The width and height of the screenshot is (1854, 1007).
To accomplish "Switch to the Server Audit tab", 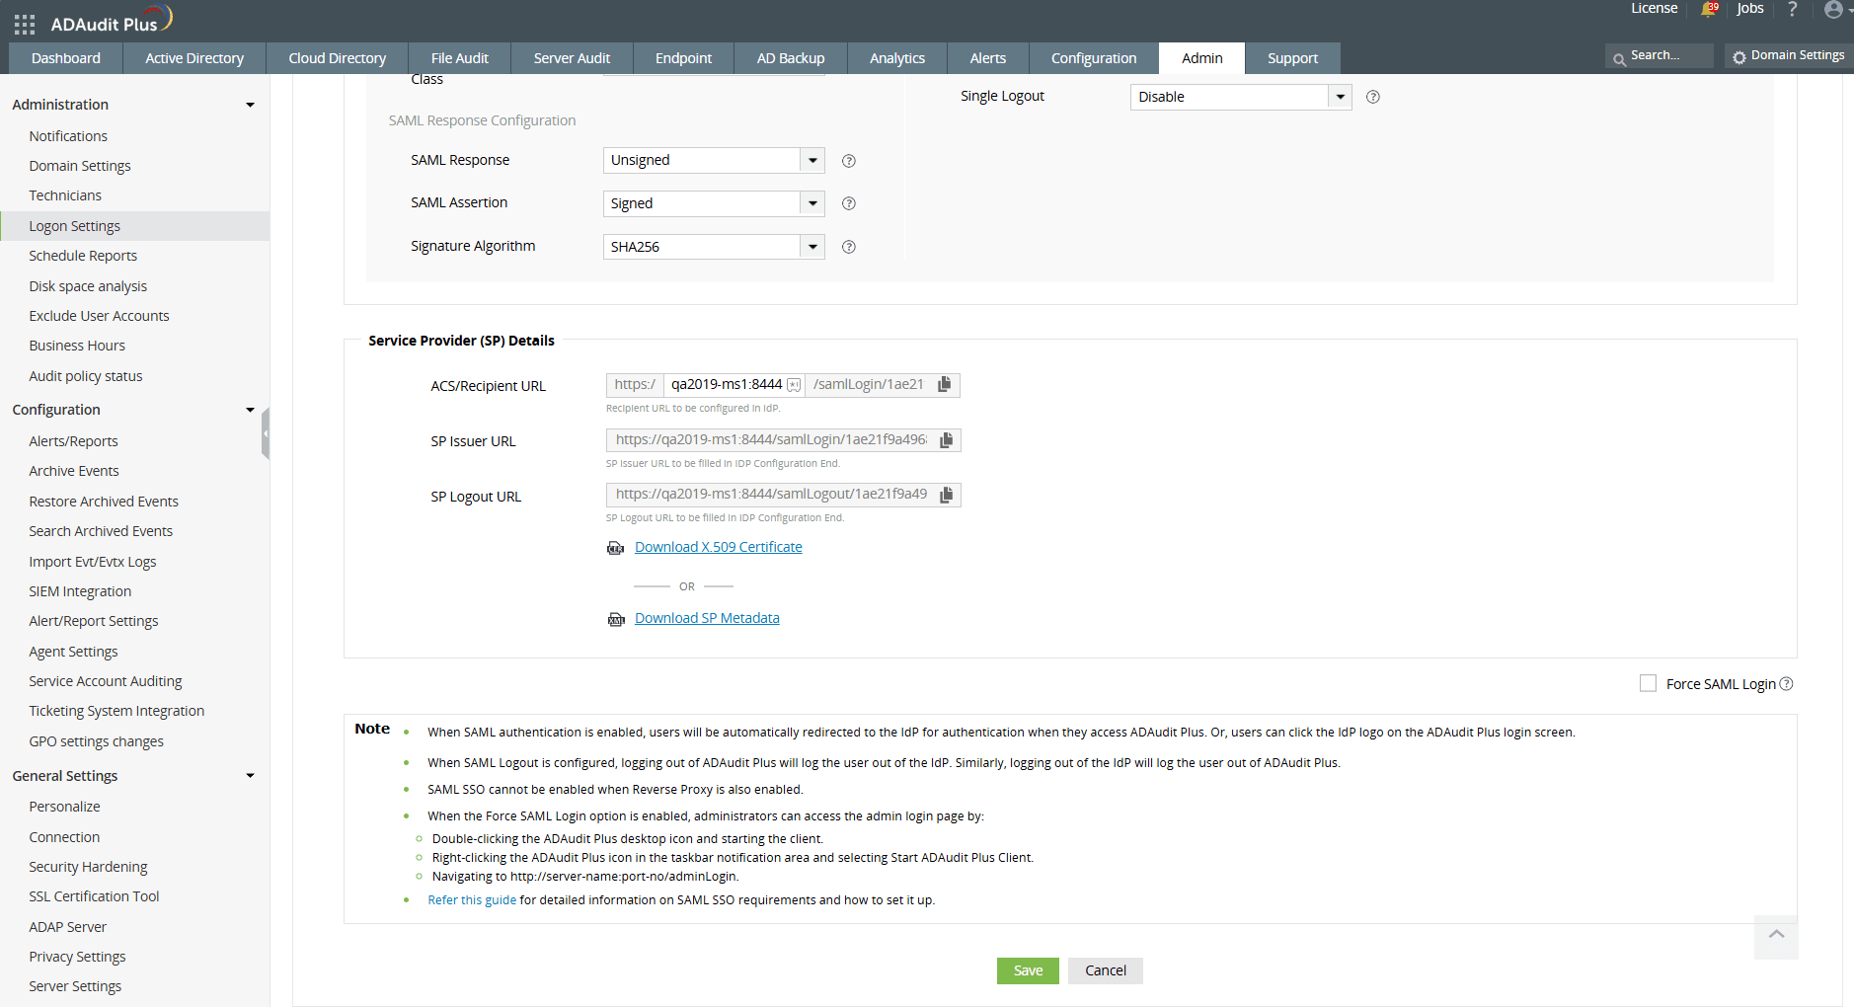I will 571,57.
